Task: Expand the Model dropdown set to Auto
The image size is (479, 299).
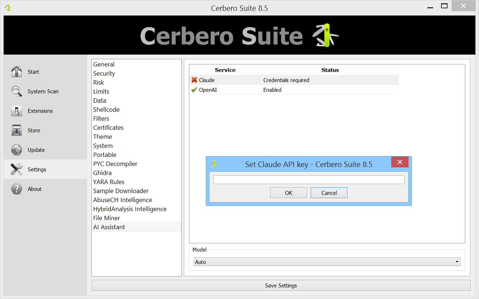Action: (x=327, y=262)
